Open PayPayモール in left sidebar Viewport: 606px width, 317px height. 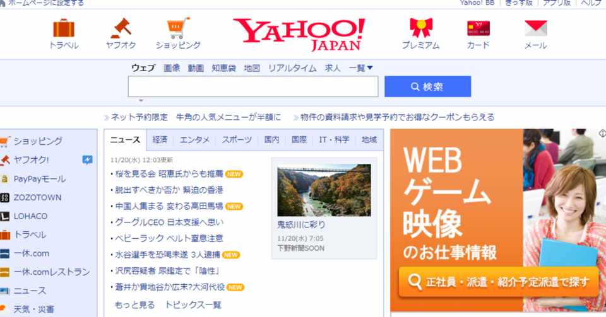(39, 179)
